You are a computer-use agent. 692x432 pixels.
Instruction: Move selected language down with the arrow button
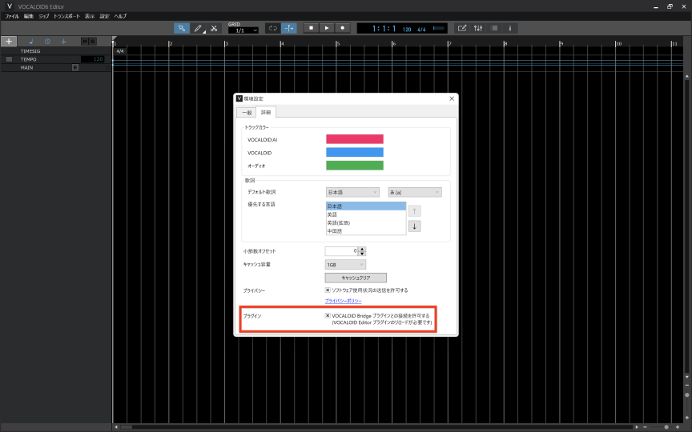(414, 226)
